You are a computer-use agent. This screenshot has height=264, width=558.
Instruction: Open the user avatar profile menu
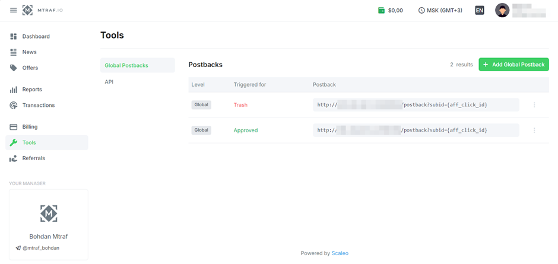click(x=502, y=11)
